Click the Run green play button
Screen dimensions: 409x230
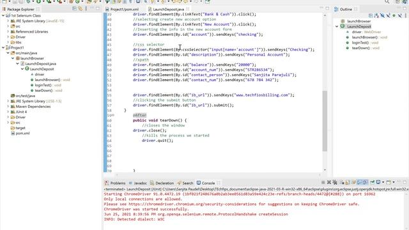pos(38,1)
